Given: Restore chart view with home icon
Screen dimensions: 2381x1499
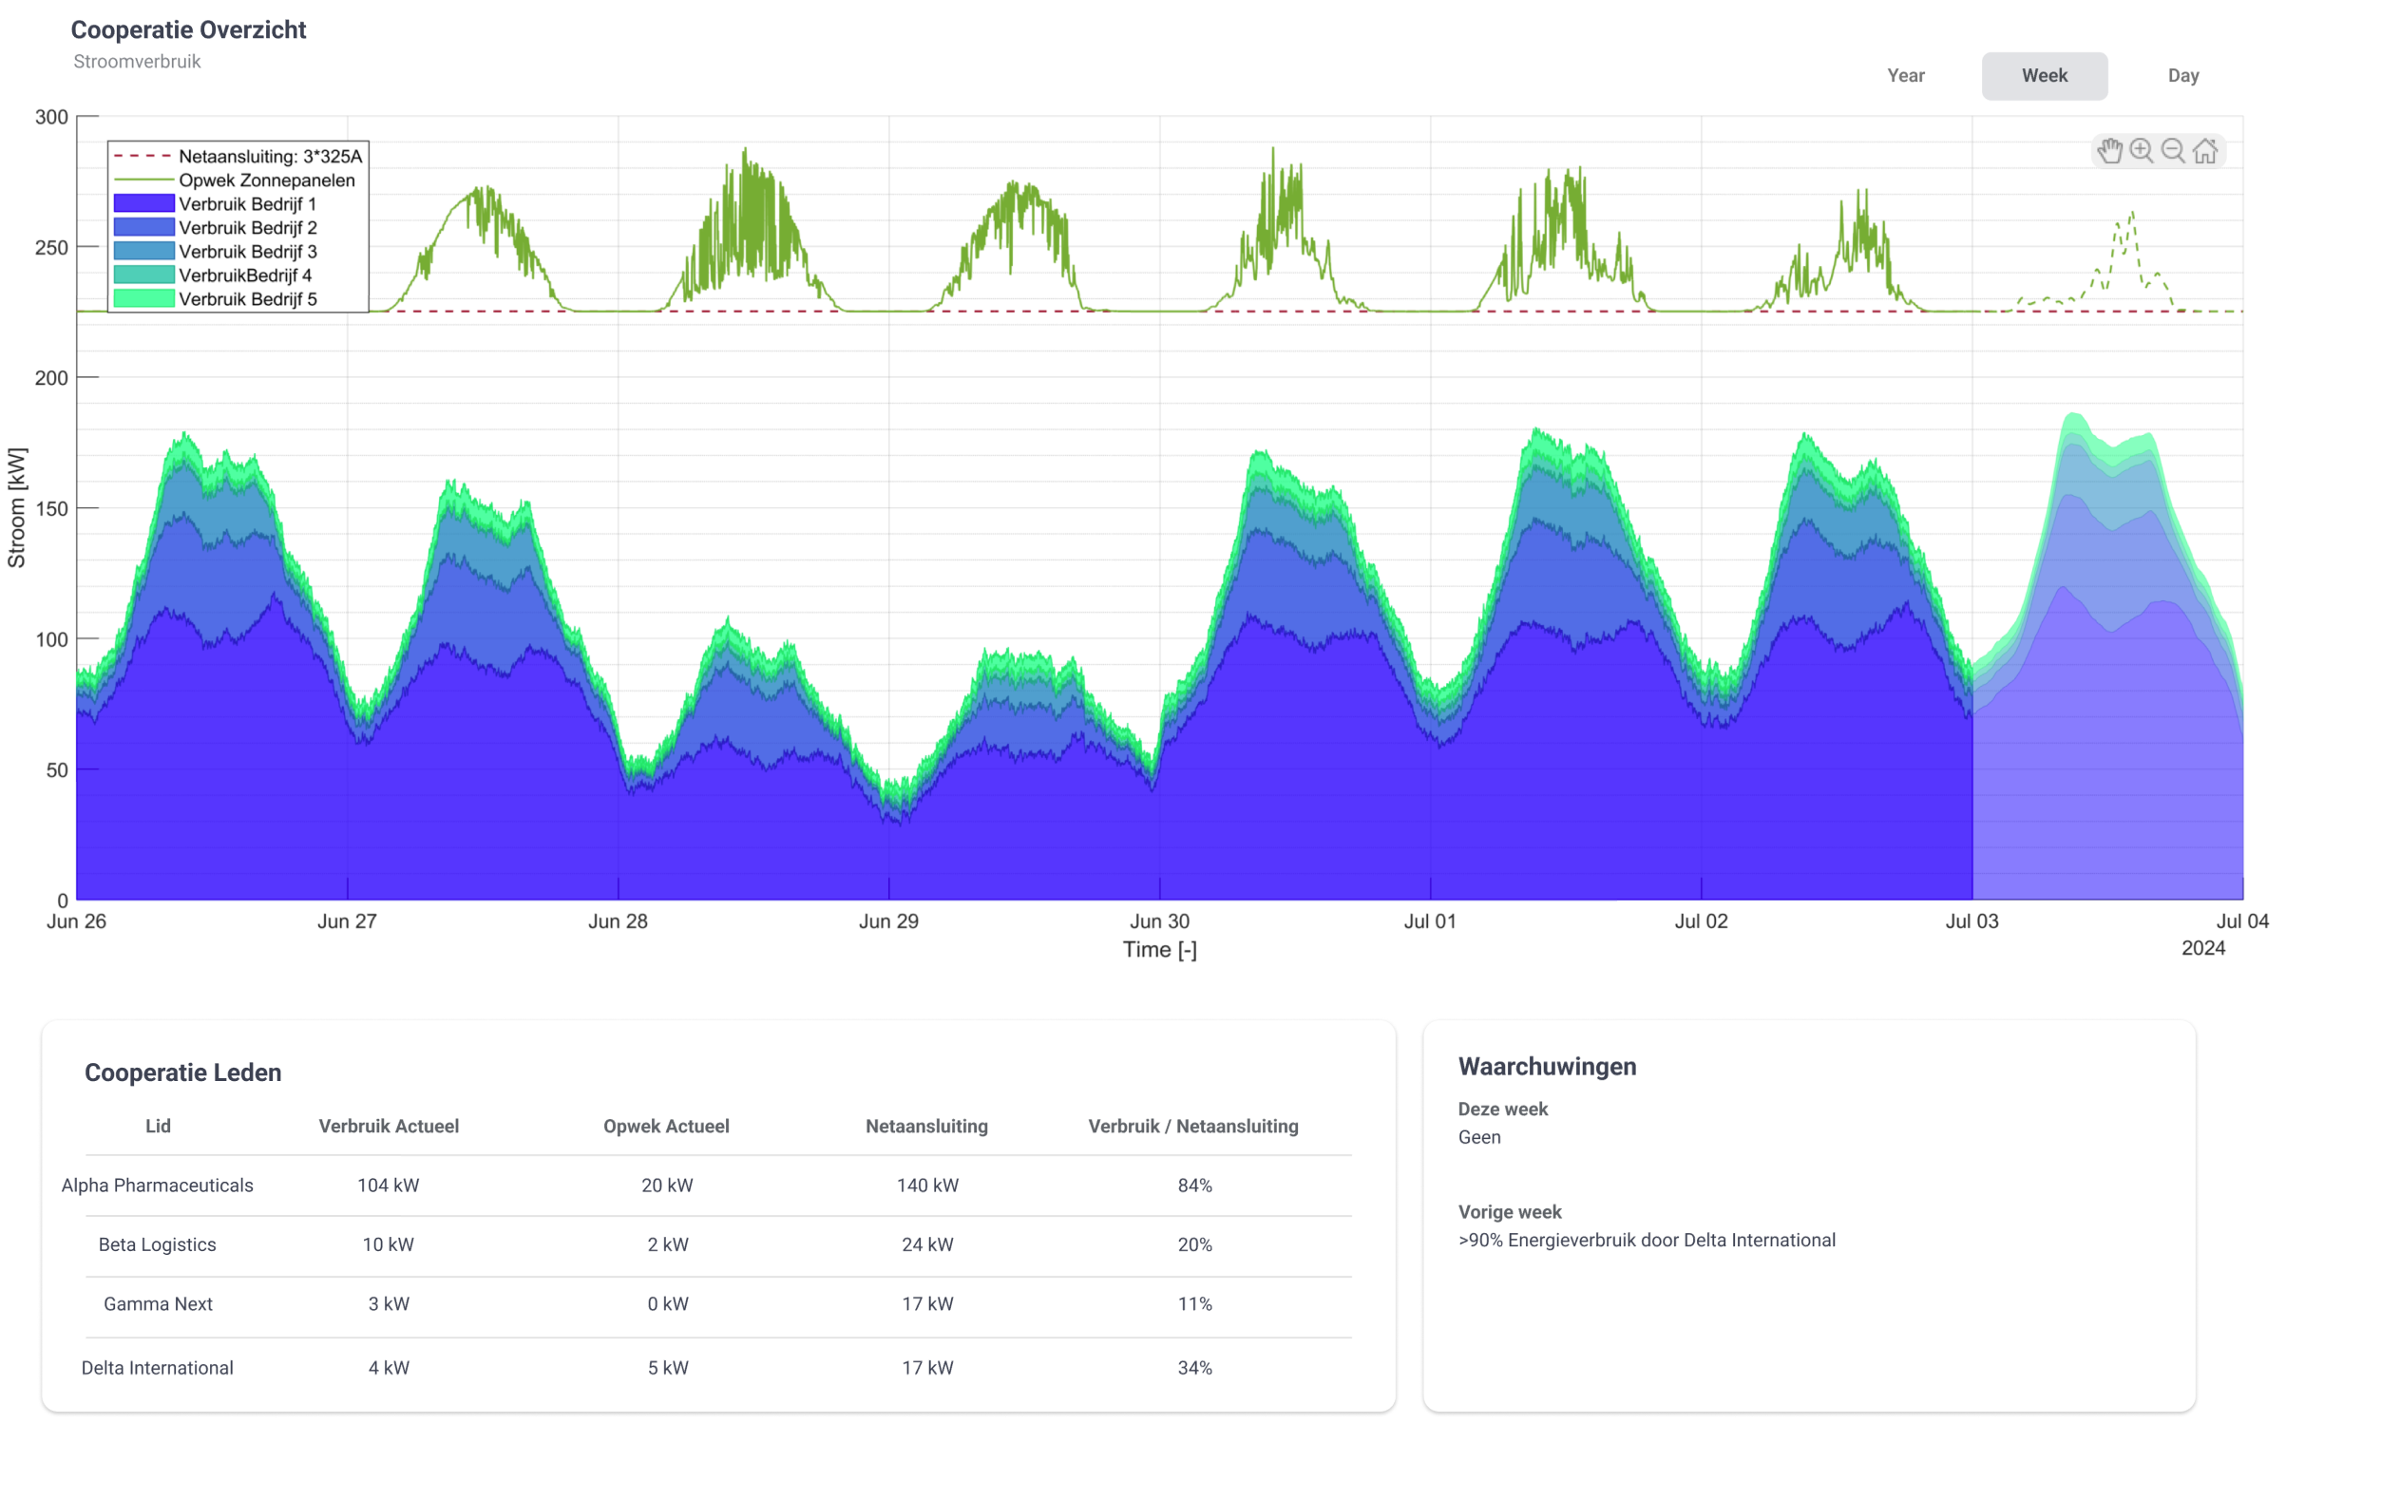Looking at the screenshot, I should [2205, 151].
